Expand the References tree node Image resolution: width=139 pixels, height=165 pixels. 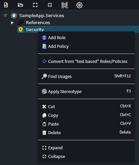pos(12,23)
